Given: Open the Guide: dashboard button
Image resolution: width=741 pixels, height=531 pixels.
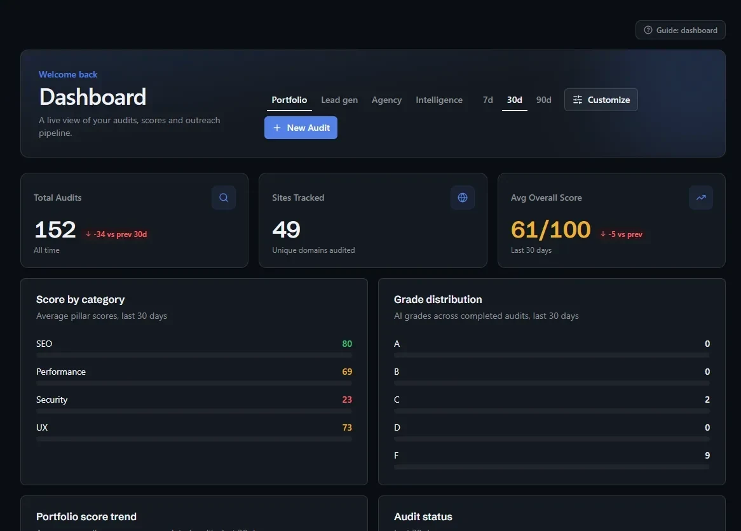Looking at the screenshot, I should click(x=681, y=30).
